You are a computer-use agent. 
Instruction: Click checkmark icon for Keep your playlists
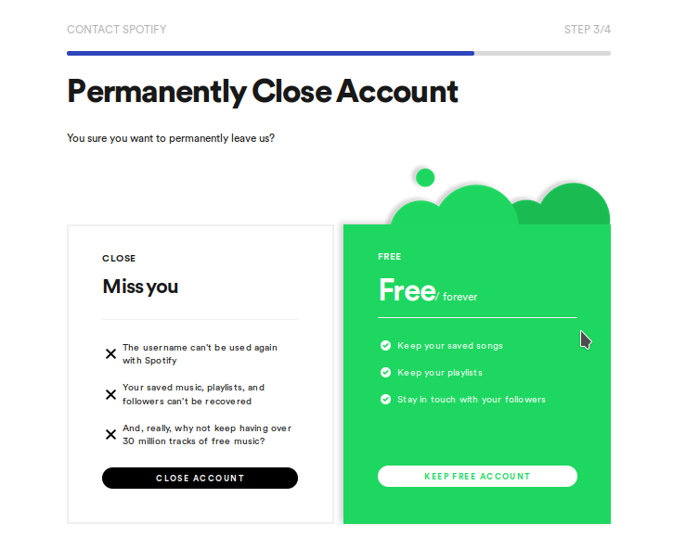(x=385, y=372)
